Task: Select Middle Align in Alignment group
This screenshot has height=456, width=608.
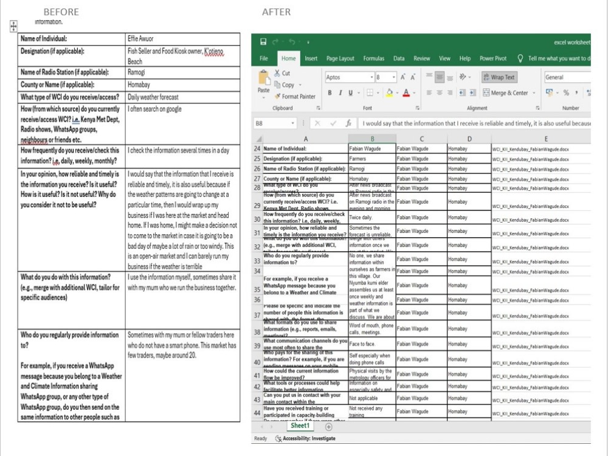Action: click(x=440, y=77)
